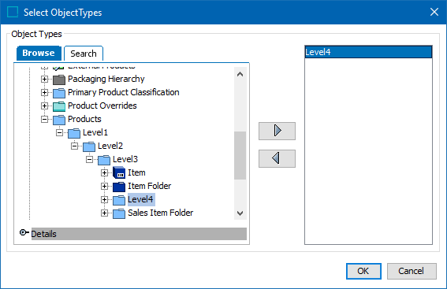This screenshot has height=289, width=447.
Task: Select the Level3 tree item
Action: click(125, 159)
